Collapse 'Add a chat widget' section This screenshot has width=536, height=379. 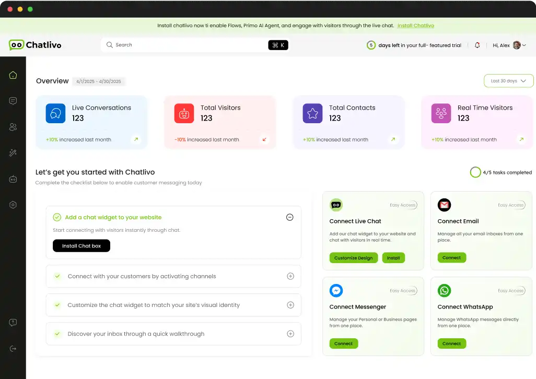click(x=289, y=217)
